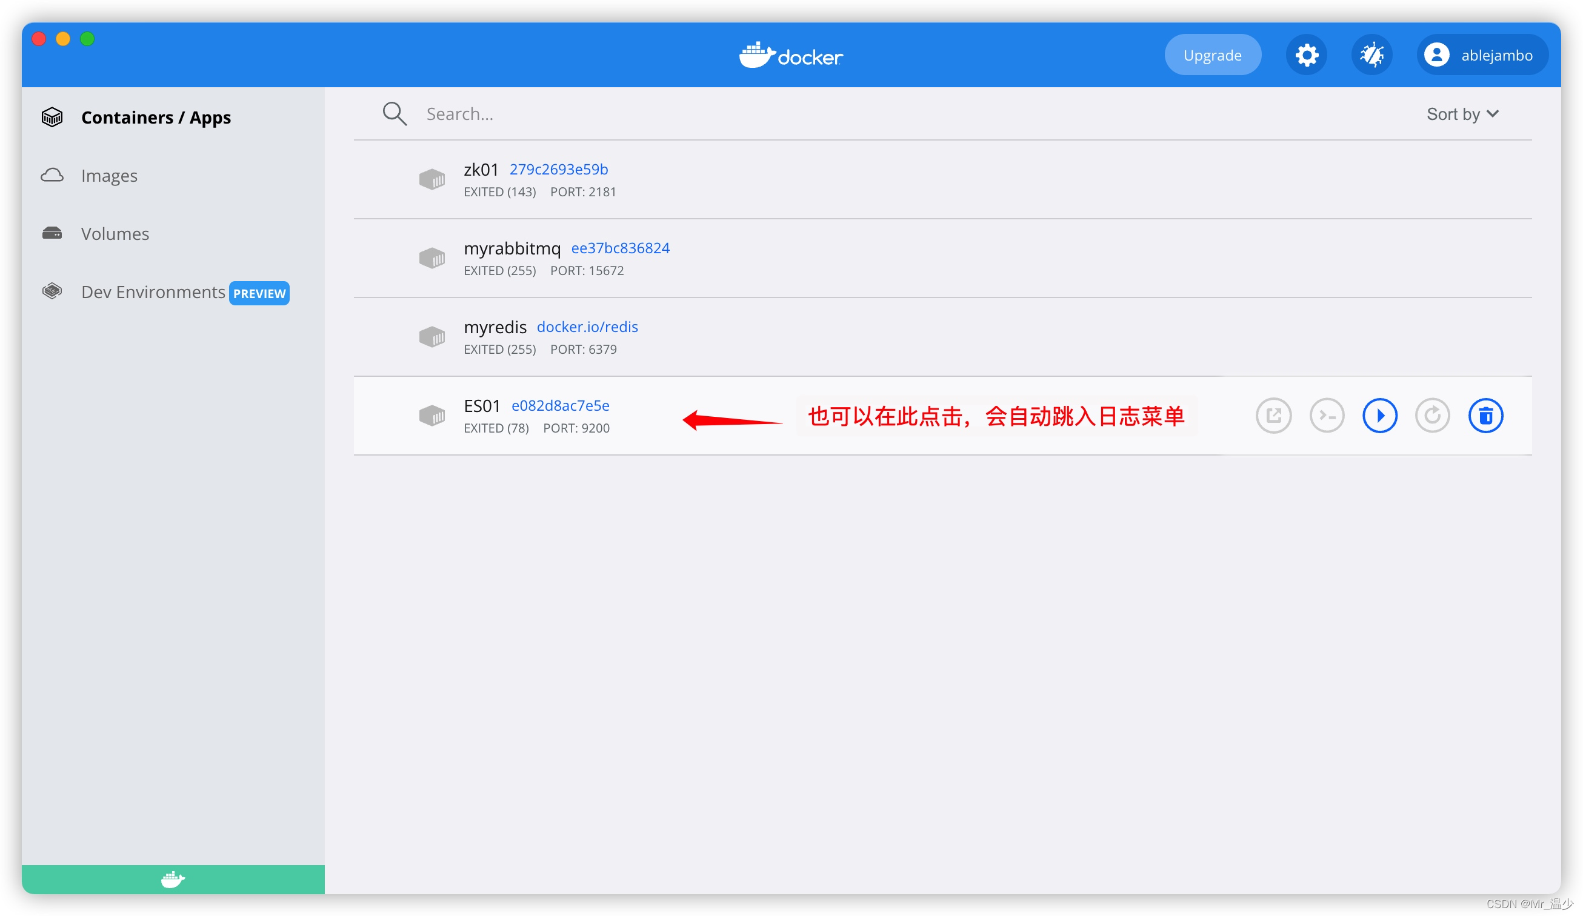The image size is (1583, 916).
Task: Start the ES01 container
Action: (1379, 415)
